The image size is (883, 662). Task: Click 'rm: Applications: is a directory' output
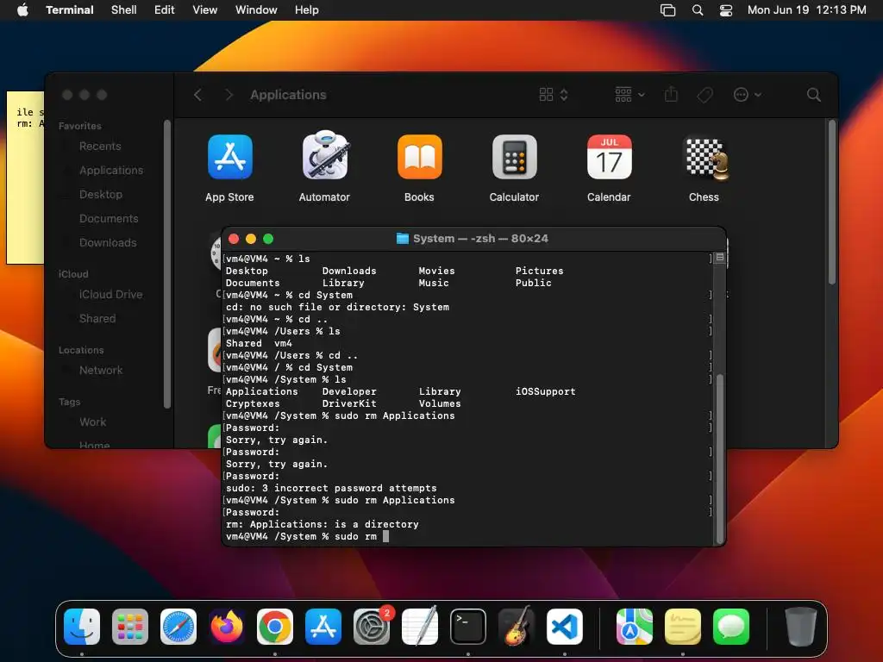[323, 524]
